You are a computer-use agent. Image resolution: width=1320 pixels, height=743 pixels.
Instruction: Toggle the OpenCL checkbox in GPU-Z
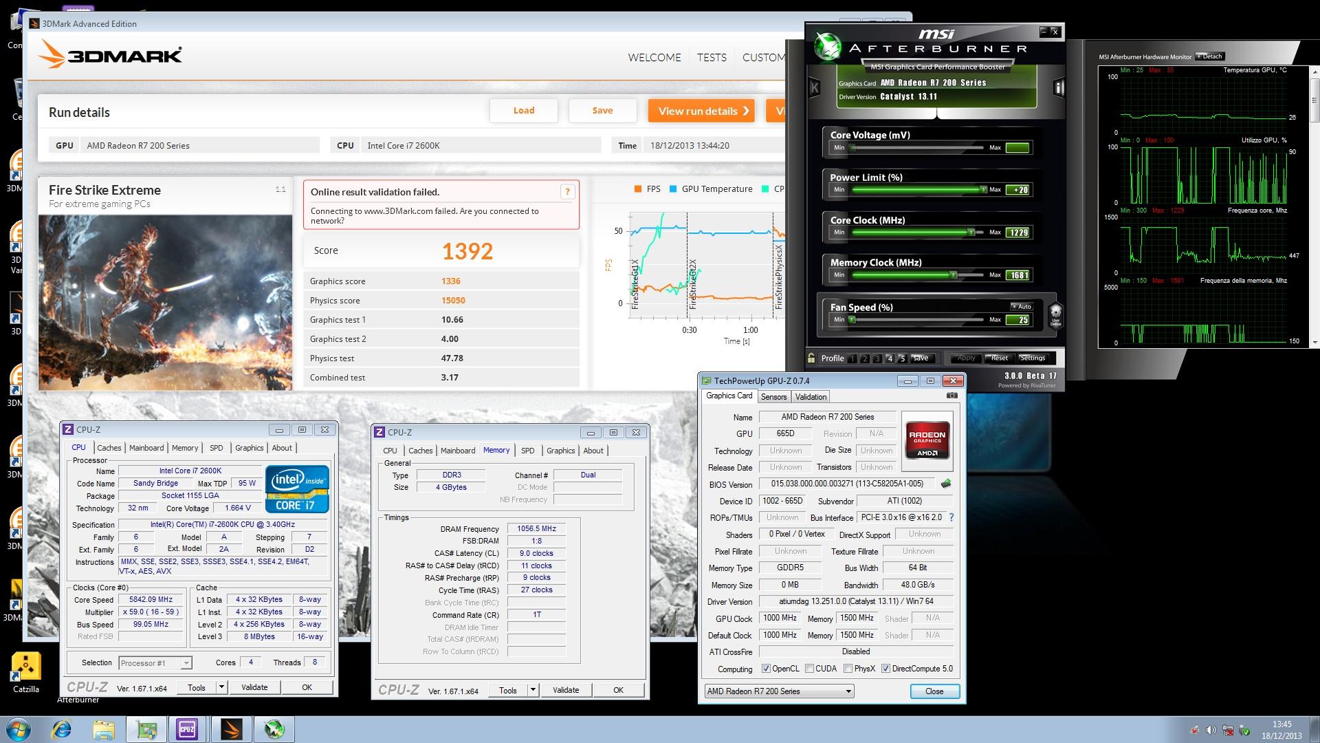pos(766,669)
